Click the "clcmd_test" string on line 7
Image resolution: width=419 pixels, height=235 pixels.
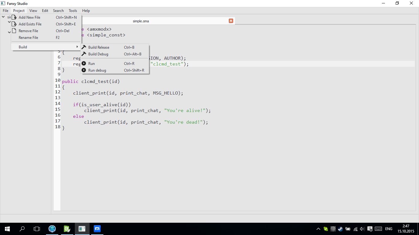click(x=167, y=64)
